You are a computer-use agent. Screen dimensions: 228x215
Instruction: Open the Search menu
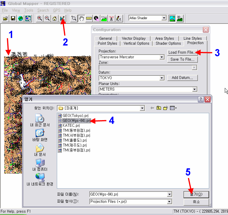click(43, 10)
